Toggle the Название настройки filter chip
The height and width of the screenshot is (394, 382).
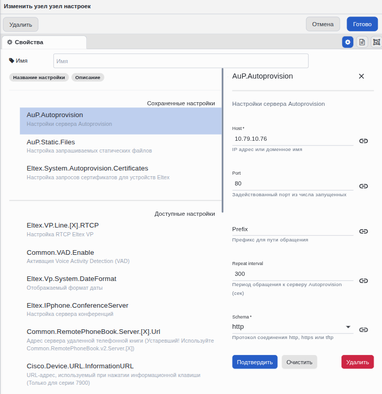pyautogui.click(x=39, y=78)
